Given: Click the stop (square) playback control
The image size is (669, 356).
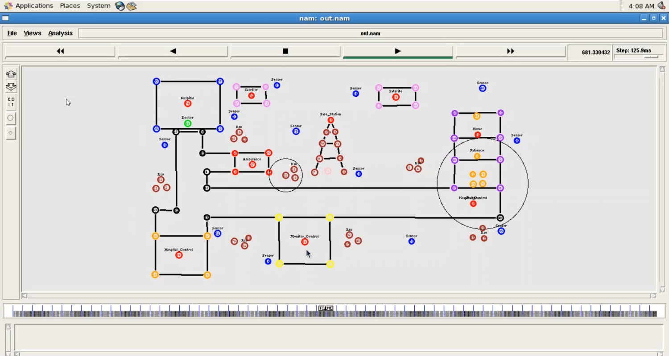Looking at the screenshot, I should click(x=285, y=51).
